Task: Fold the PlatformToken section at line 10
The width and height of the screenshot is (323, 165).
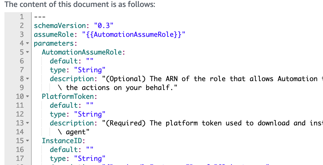Action: [27, 96]
